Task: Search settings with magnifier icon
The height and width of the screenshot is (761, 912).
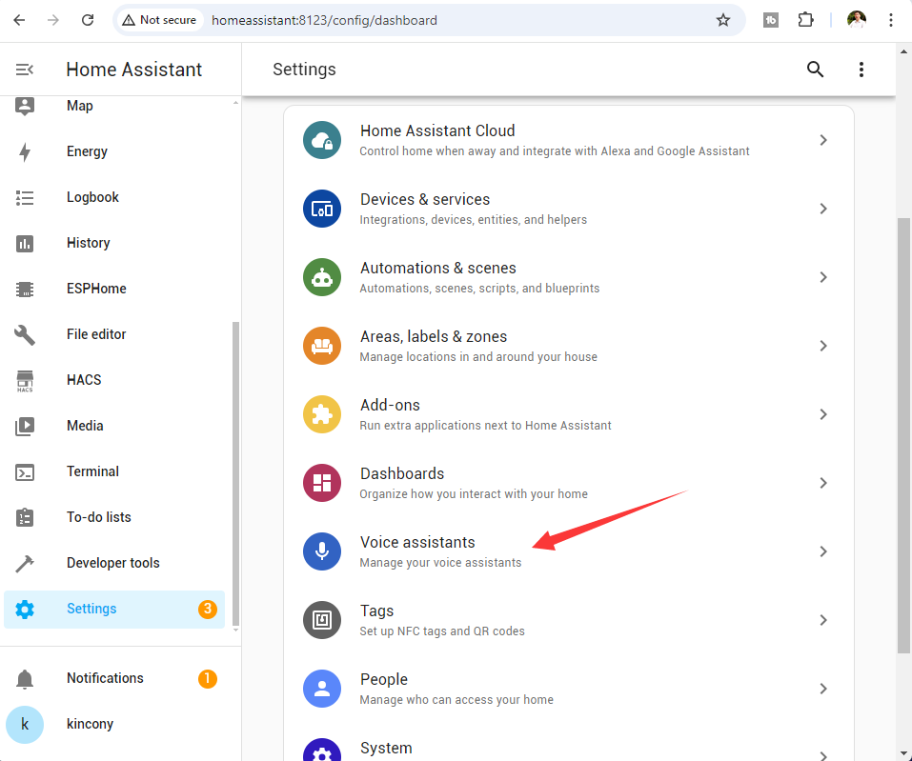Action: click(x=815, y=70)
